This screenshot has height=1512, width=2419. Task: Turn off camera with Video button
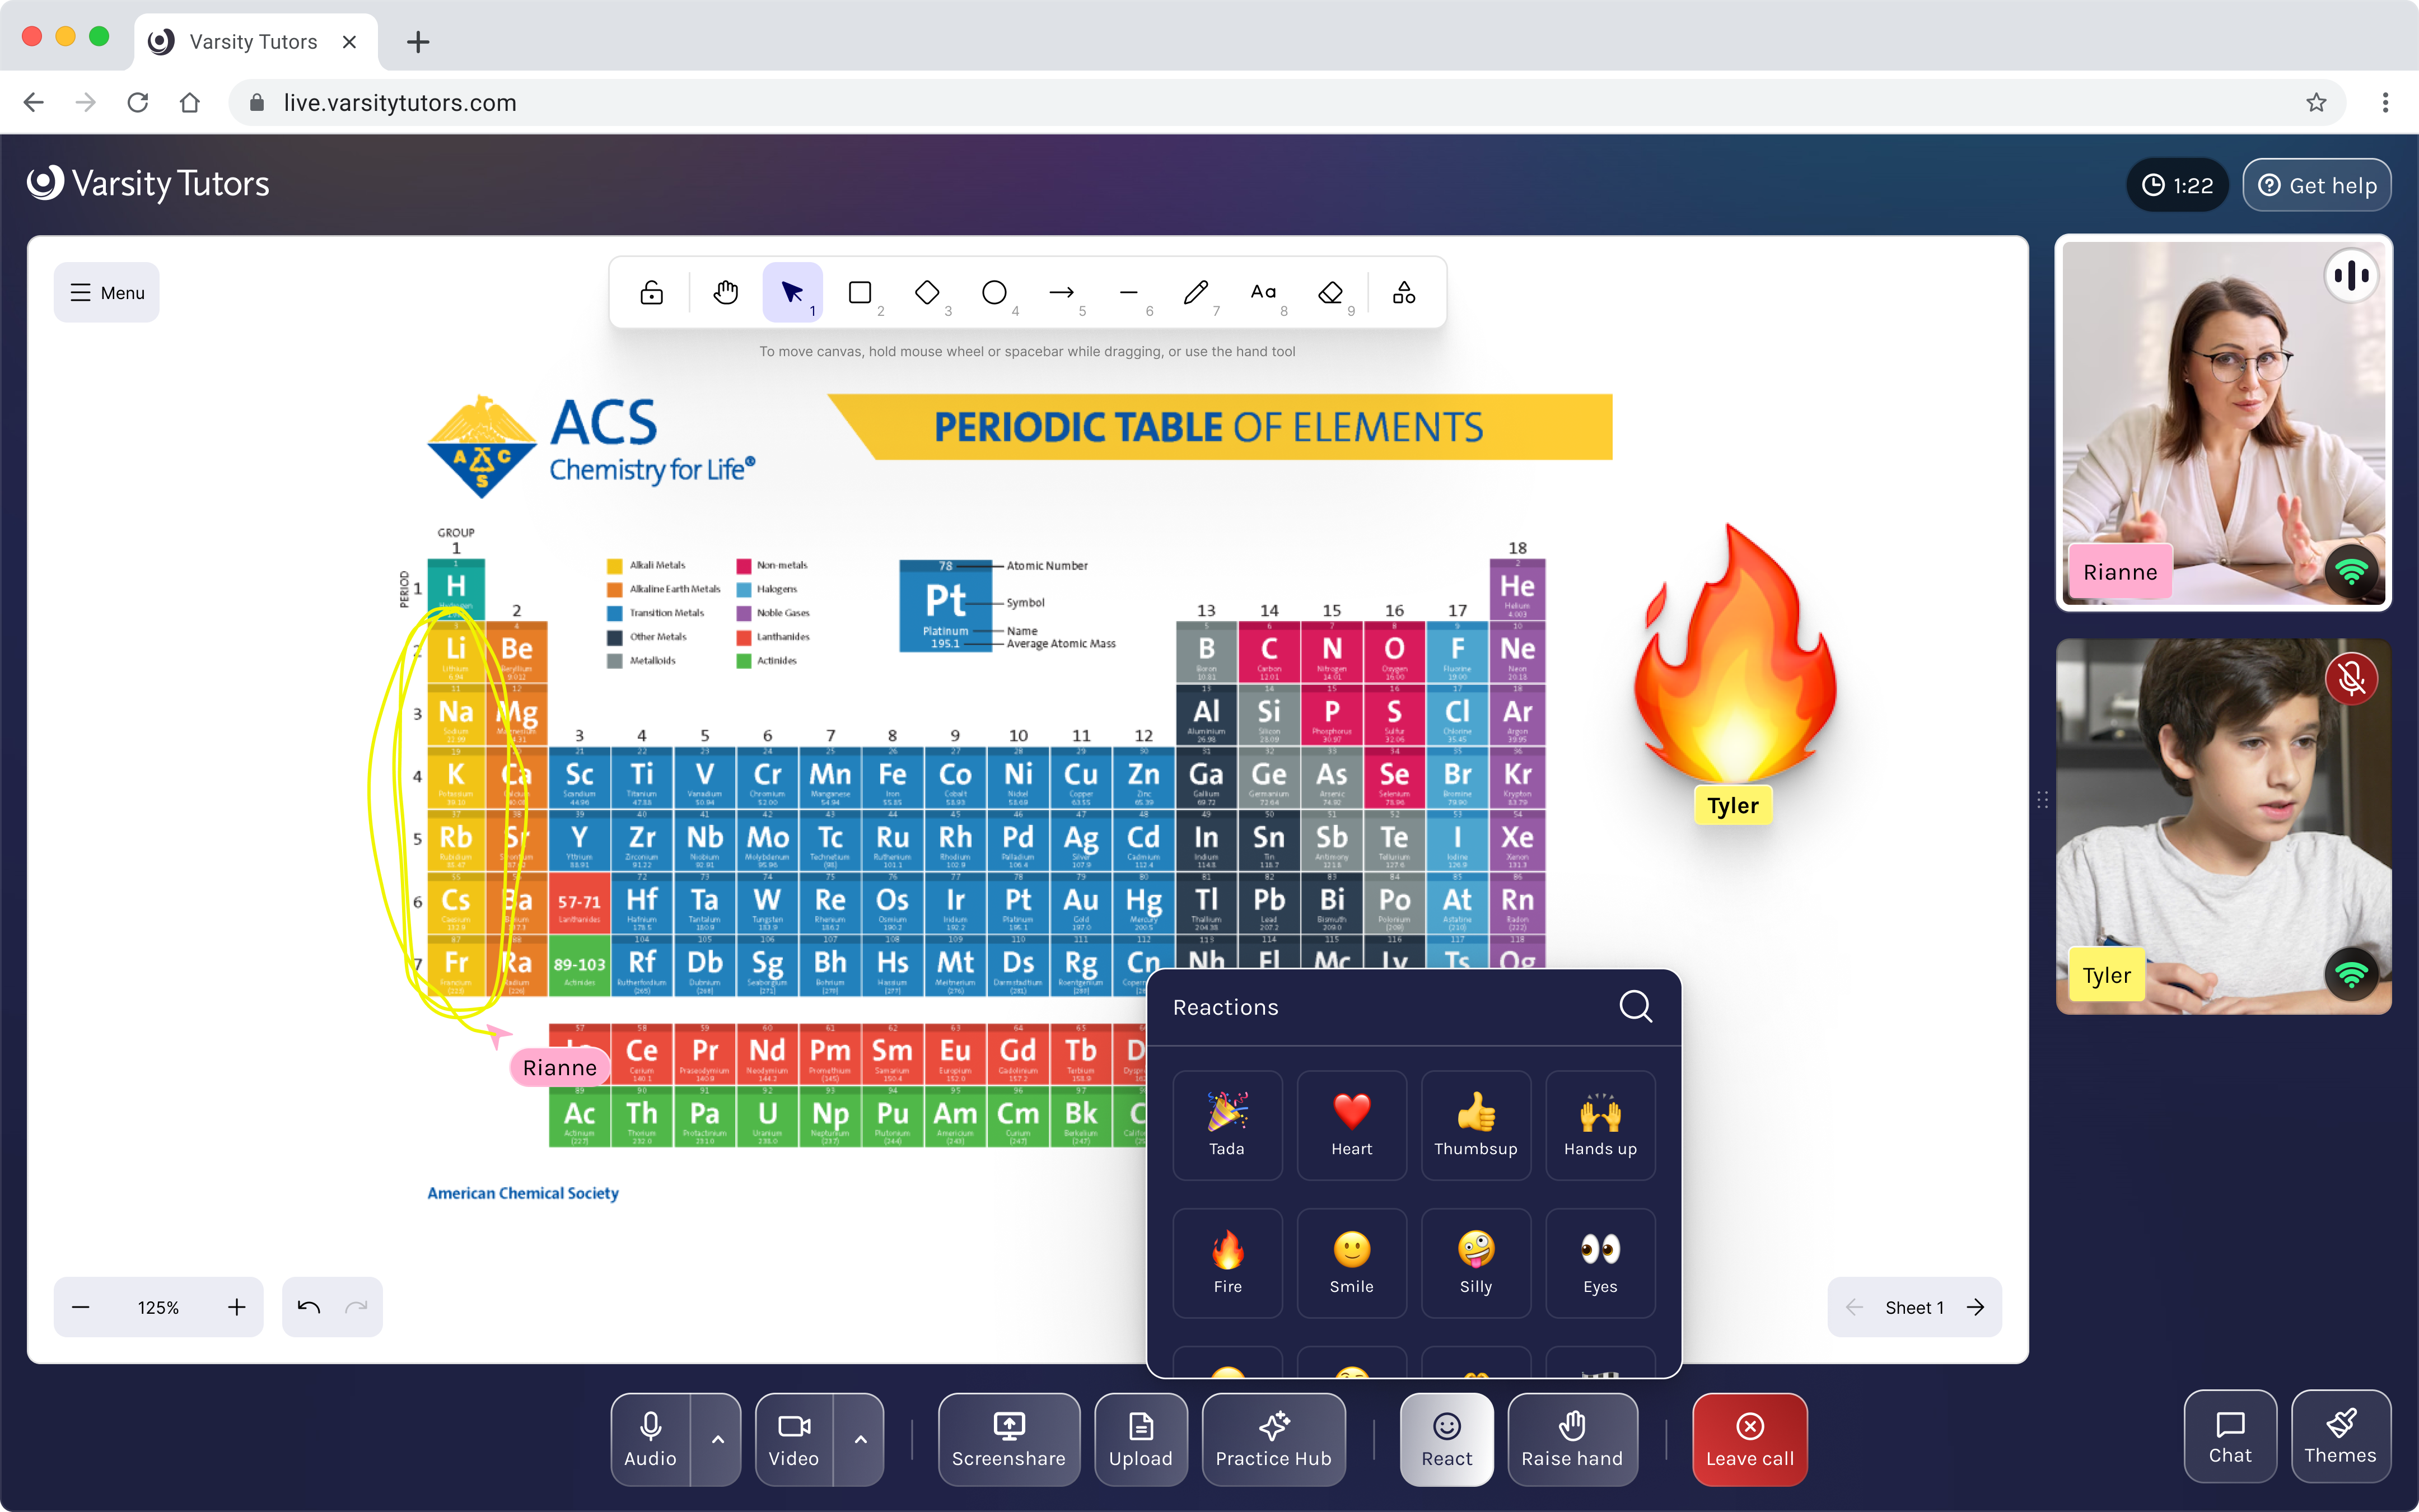[x=793, y=1439]
